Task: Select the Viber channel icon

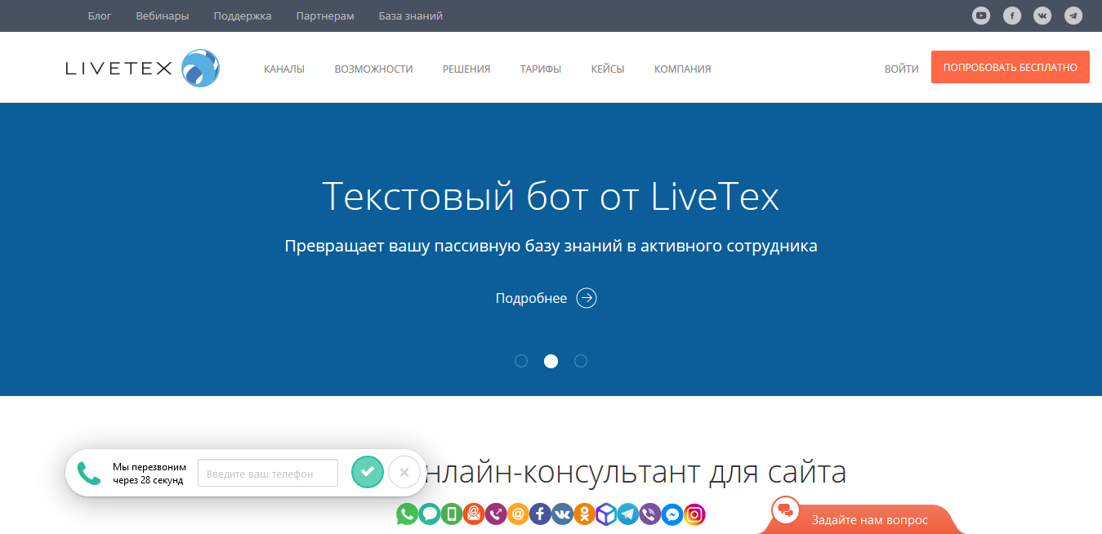Action: tap(649, 514)
